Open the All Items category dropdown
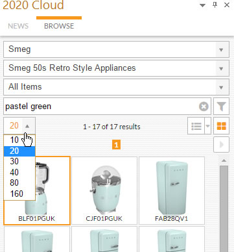Image resolution: width=234 pixels, height=252 pixels. tap(116, 87)
